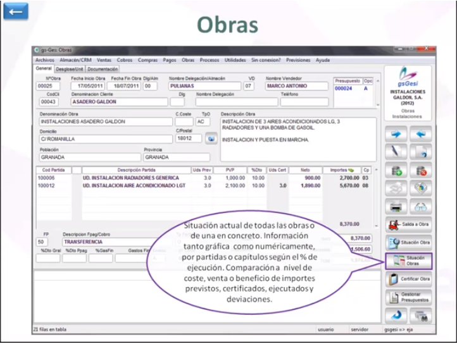Screen dimensions: 457x344
Task: Open the Cobros menu
Action: 125,60
